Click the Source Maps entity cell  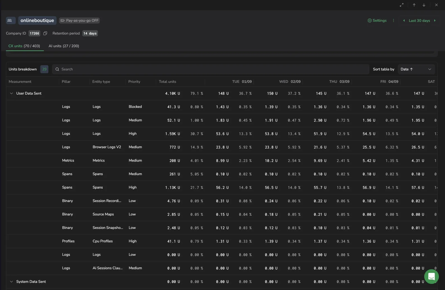(x=103, y=214)
